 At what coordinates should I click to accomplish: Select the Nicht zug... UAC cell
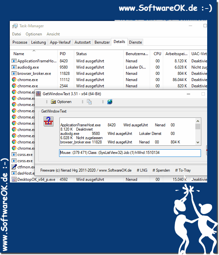coord(199,67)
